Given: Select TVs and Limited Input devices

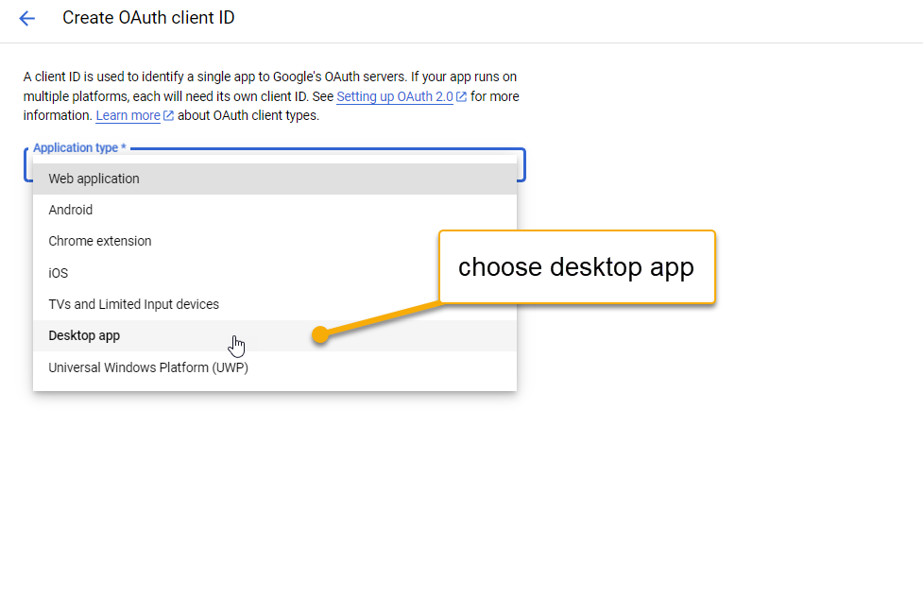Looking at the screenshot, I should tap(275, 304).
